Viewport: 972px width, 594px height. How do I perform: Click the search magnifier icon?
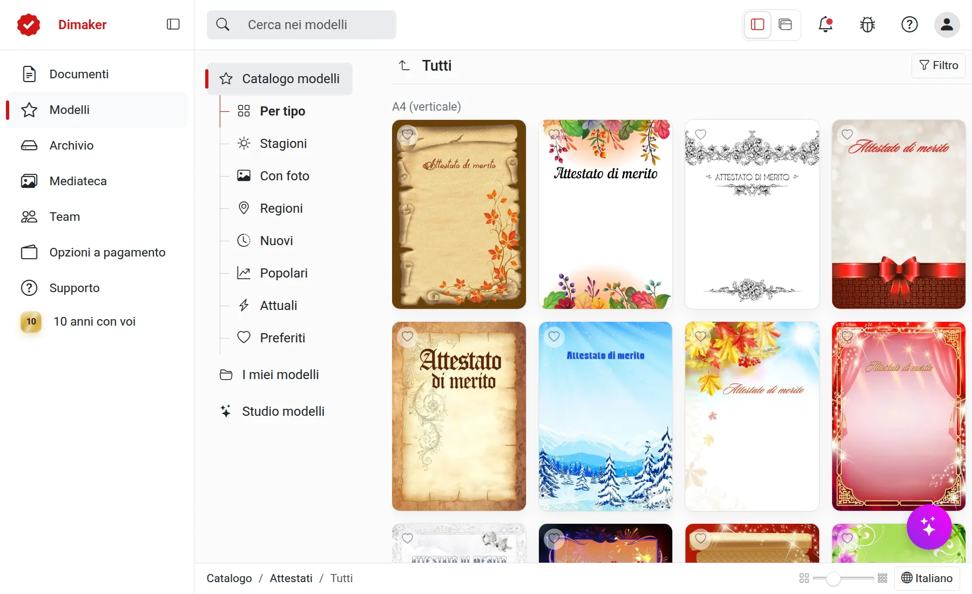coord(222,24)
